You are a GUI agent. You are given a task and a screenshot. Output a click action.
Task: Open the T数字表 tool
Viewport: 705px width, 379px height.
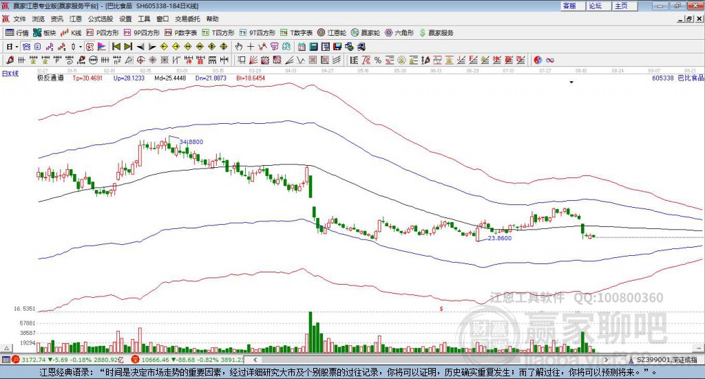coord(296,33)
